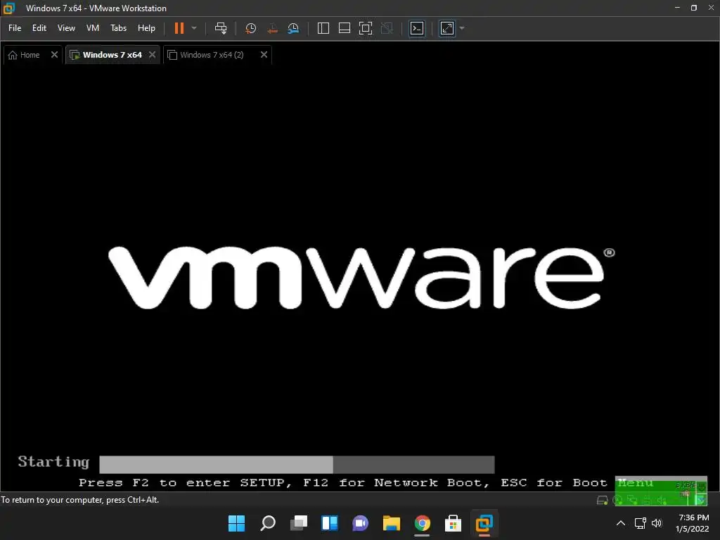The image size is (720, 540).
Task: Click the VMware Workstation taskbar icon
Action: point(484,523)
